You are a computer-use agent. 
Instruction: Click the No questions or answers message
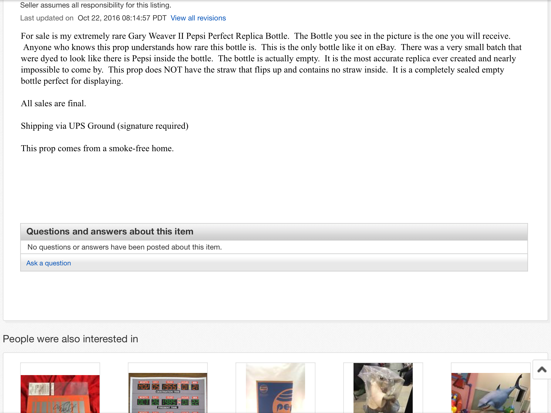click(125, 247)
